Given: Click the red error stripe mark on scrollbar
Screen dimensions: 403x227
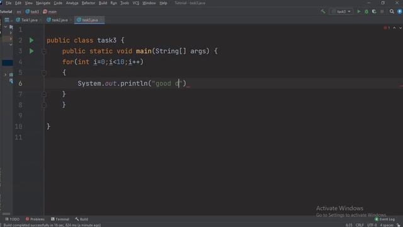Looking at the screenshot, I should [x=401, y=86].
